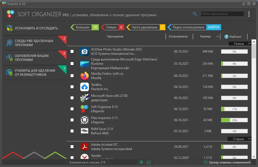Sort by Программа column header

(115, 36)
